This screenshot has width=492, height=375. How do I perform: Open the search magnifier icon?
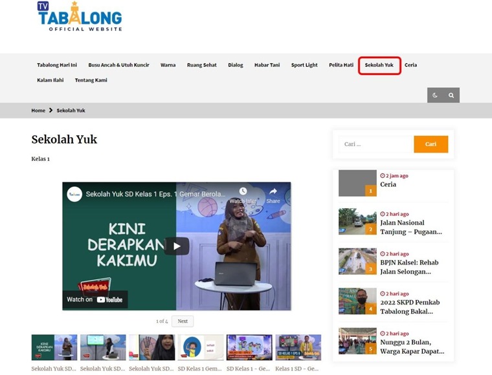pyautogui.click(x=451, y=95)
